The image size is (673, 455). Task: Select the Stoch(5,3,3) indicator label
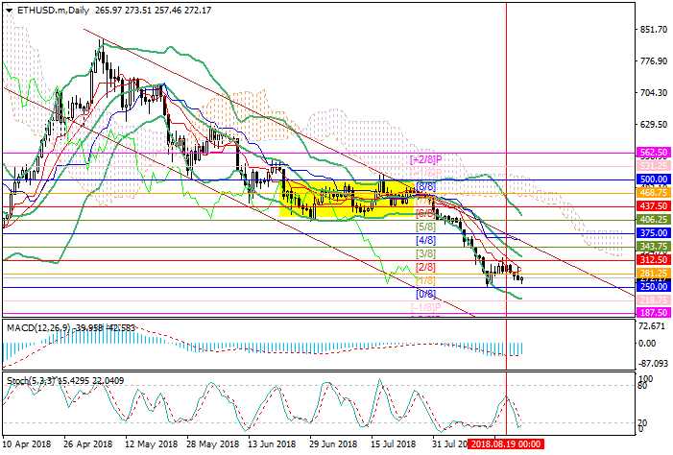click(29, 382)
